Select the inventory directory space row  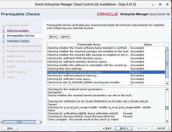pos(106,62)
